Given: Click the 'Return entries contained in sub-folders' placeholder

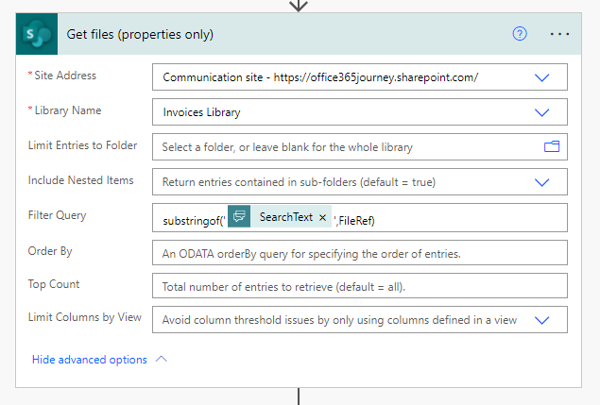Looking at the screenshot, I should pyautogui.click(x=299, y=182).
